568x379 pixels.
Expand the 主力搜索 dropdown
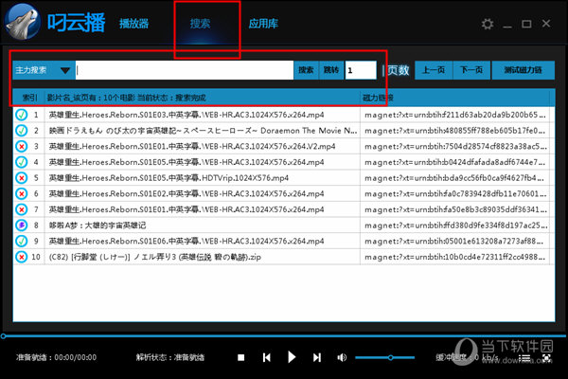44,70
